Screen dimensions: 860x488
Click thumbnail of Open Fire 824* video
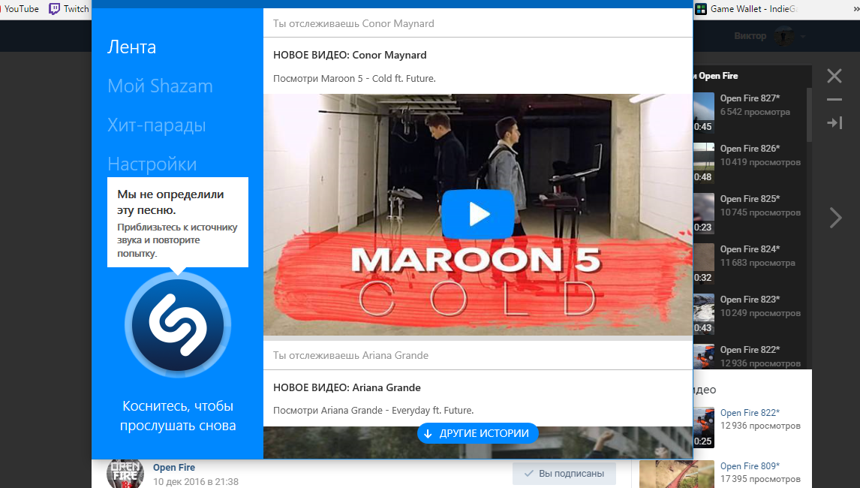pos(704,264)
